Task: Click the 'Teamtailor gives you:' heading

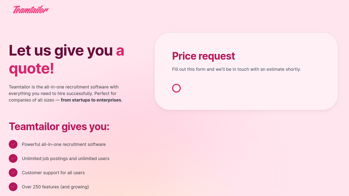Action: (x=59, y=127)
